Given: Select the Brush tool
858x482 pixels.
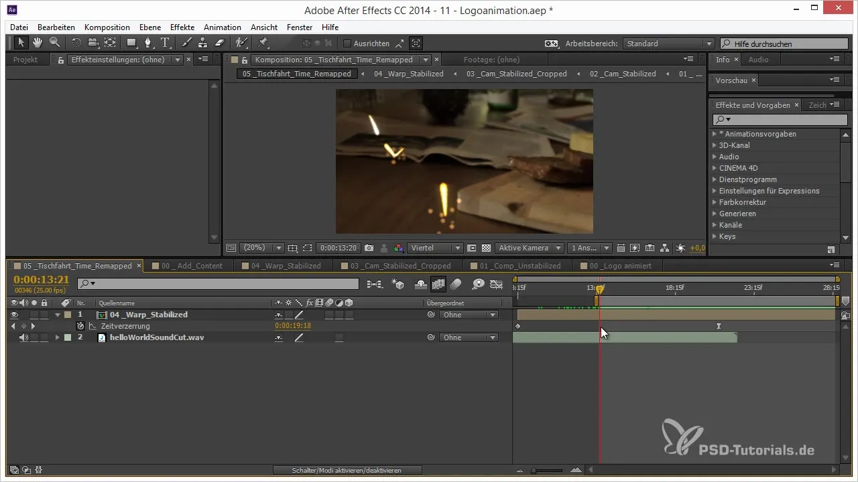Looking at the screenshot, I should (x=187, y=43).
